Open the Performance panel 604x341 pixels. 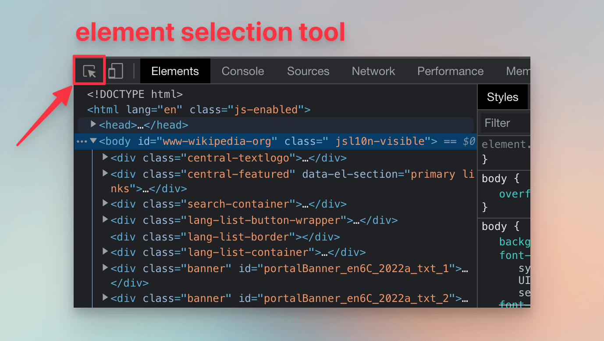pos(450,71)
